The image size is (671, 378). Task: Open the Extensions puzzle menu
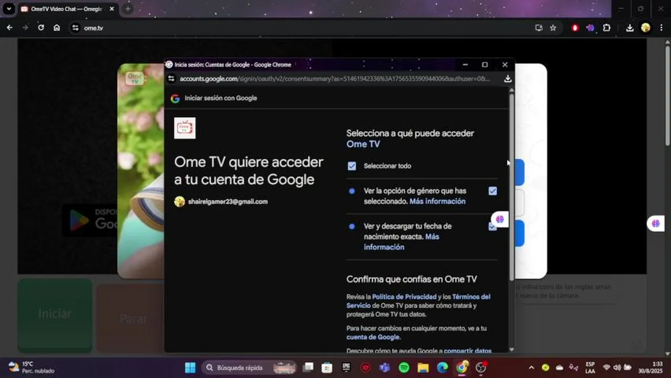click(607, 28)
